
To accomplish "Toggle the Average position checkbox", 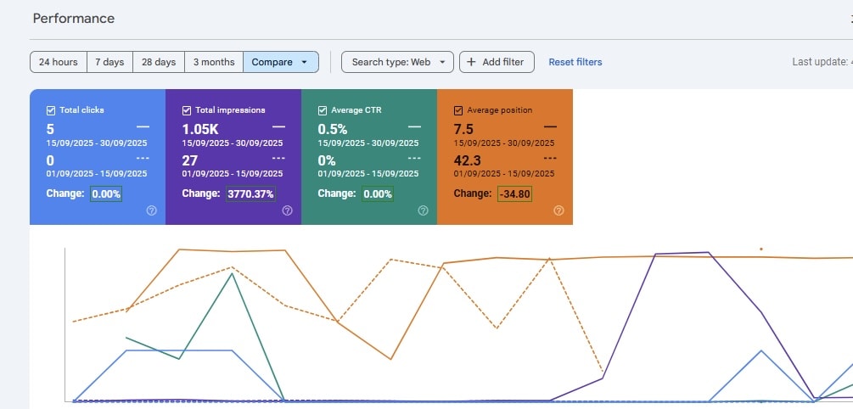I will (458, 110).
